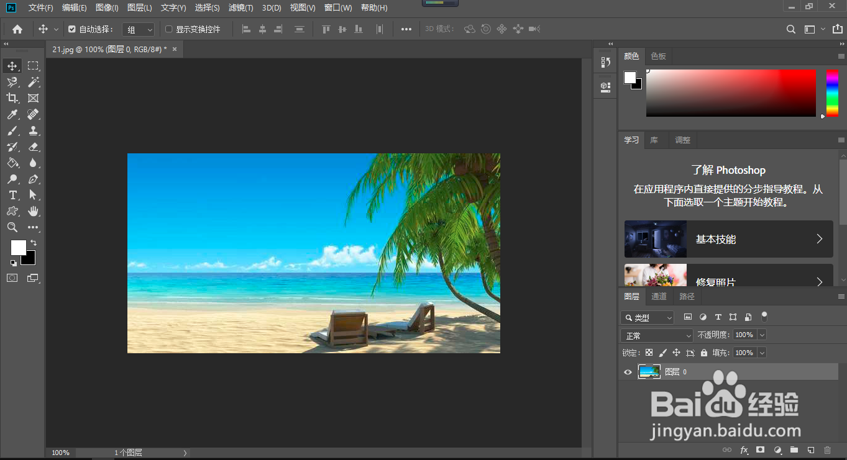This screenshot has width=847, height=460.
Task: Open the 类型 layer filter dropdown
Action: (x=647, y=317)
